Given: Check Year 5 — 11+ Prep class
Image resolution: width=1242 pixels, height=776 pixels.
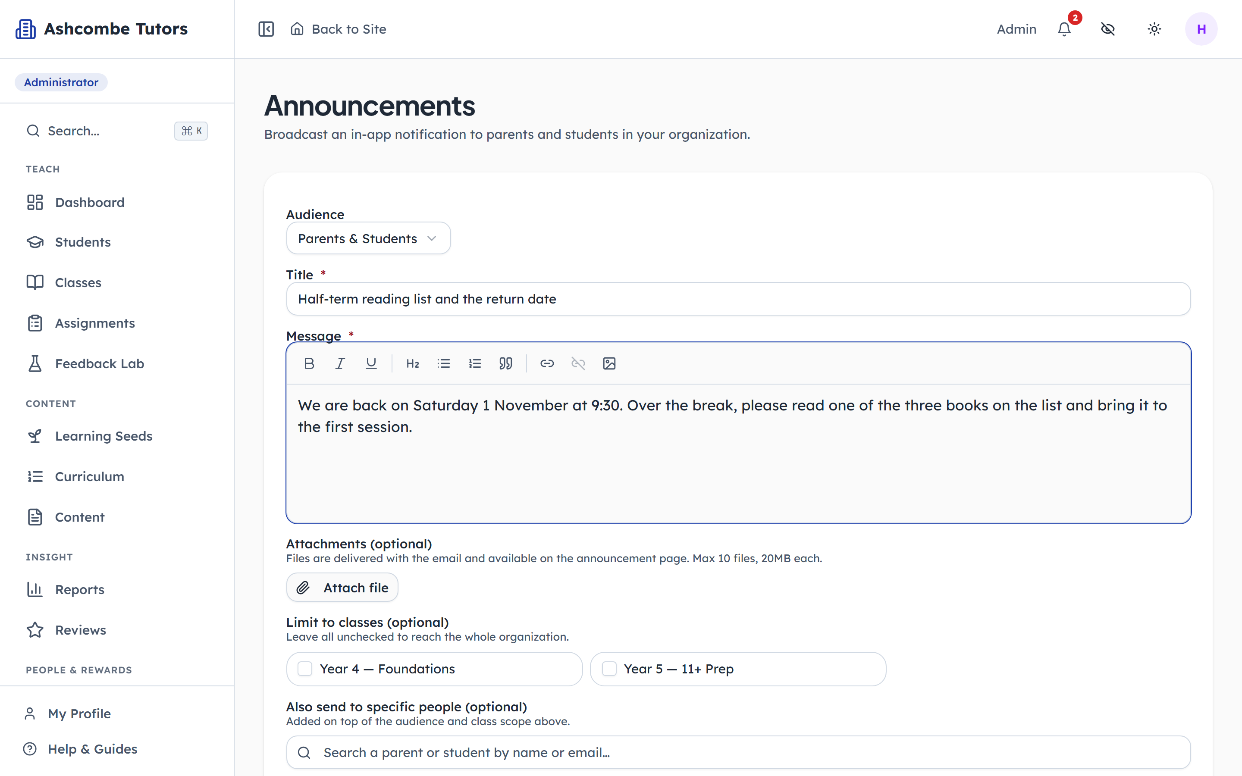Looking at the screenshot, I should pos(609,669).
